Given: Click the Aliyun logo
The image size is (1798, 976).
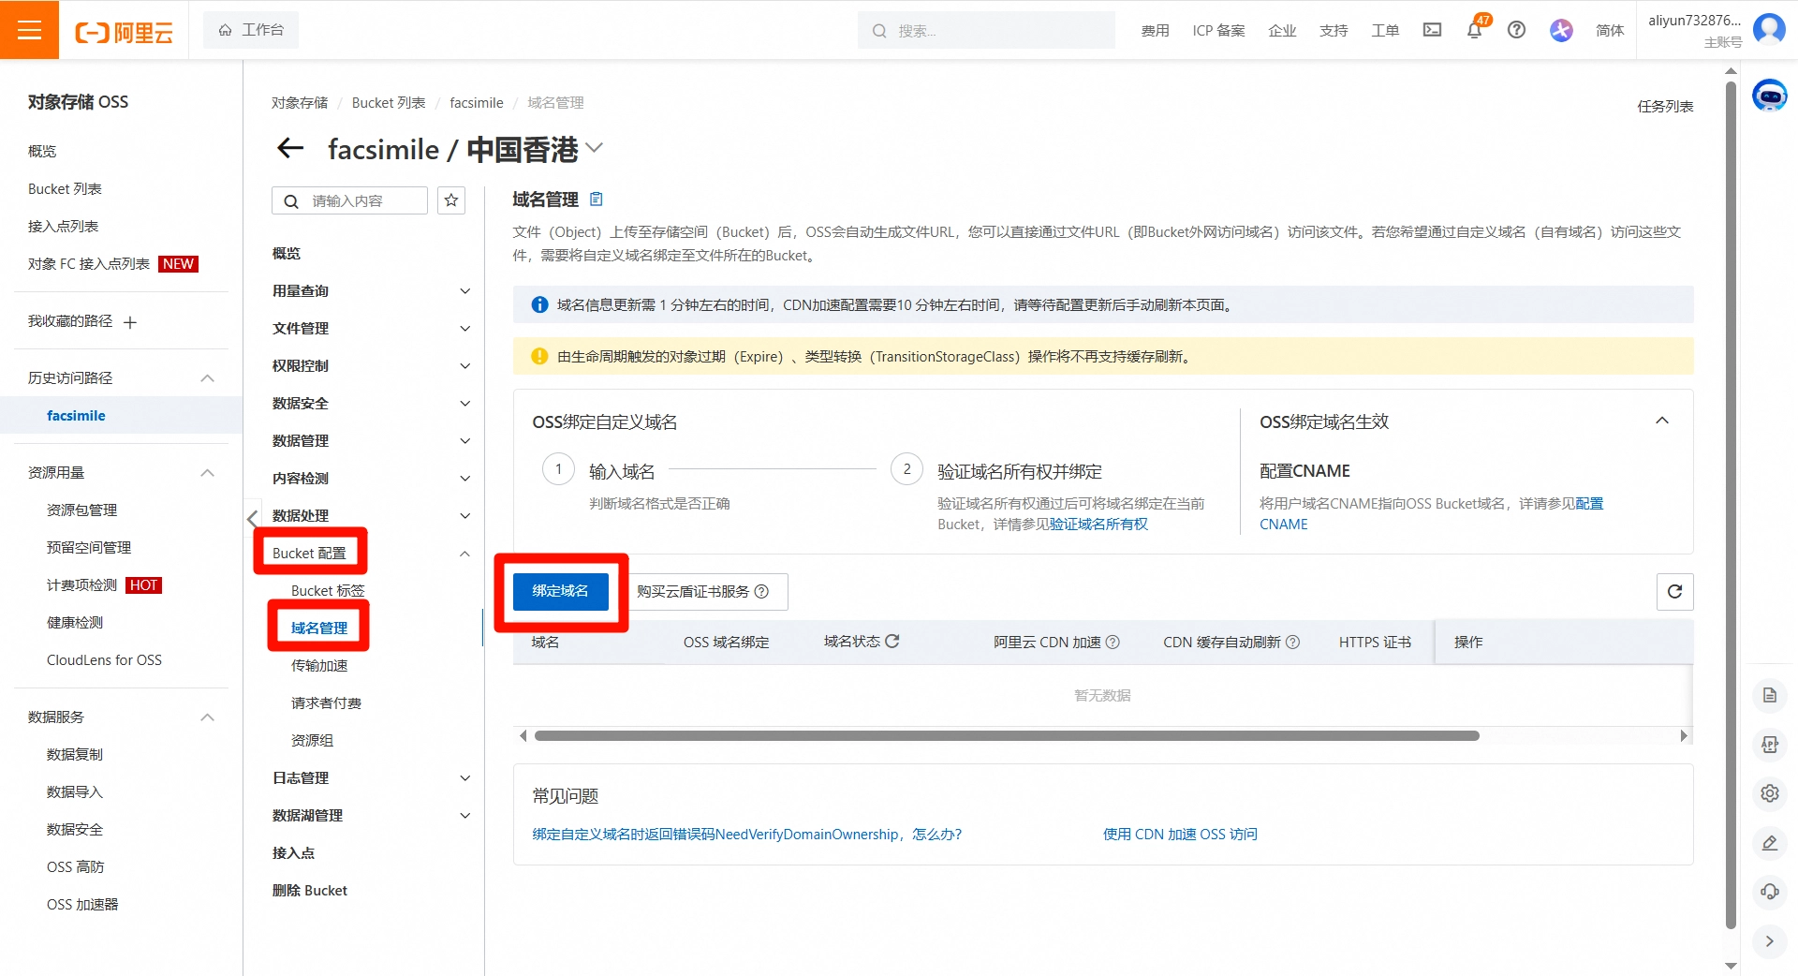Looking at the screenshot, I should [125, 33].
